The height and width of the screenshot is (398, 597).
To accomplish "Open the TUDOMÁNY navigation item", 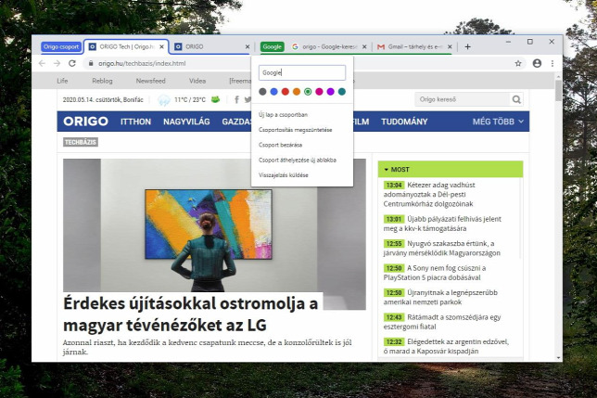I will point(404,122).
